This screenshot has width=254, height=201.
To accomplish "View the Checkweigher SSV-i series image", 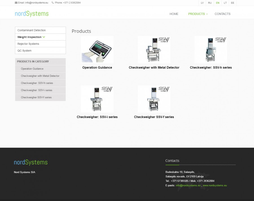I will [97, 99].
